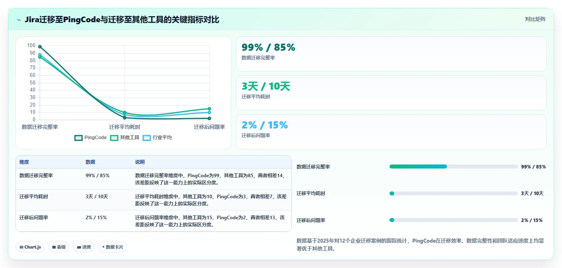
Task: Click description text for 迁移后问题率 row
Action: (210, 221)
